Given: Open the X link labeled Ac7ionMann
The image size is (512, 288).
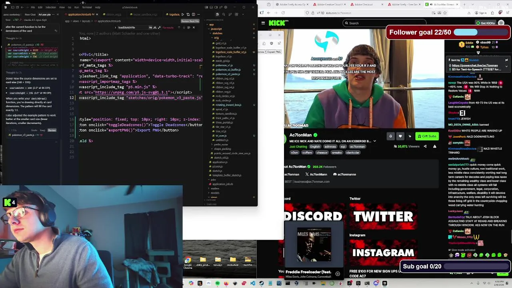Looking at the screenshot, I should click(x=316, y=174).
